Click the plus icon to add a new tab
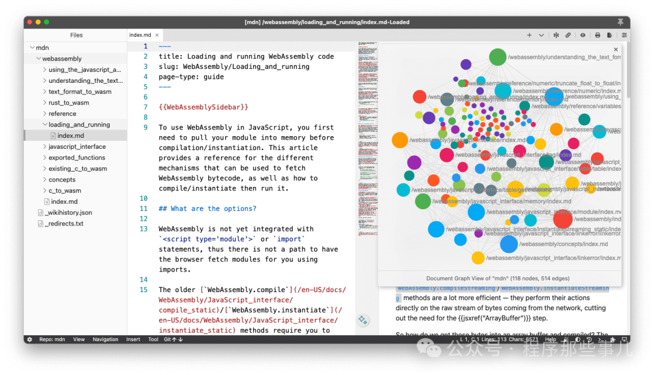Image resolution: width=654 pixels, height=375 pixels. (529, 36)
